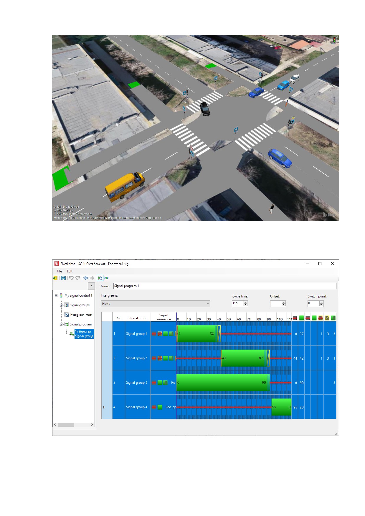Click Signal group 1 red sequence icon
The height and width of the screenshot is (516, 365).
[154, 334]
